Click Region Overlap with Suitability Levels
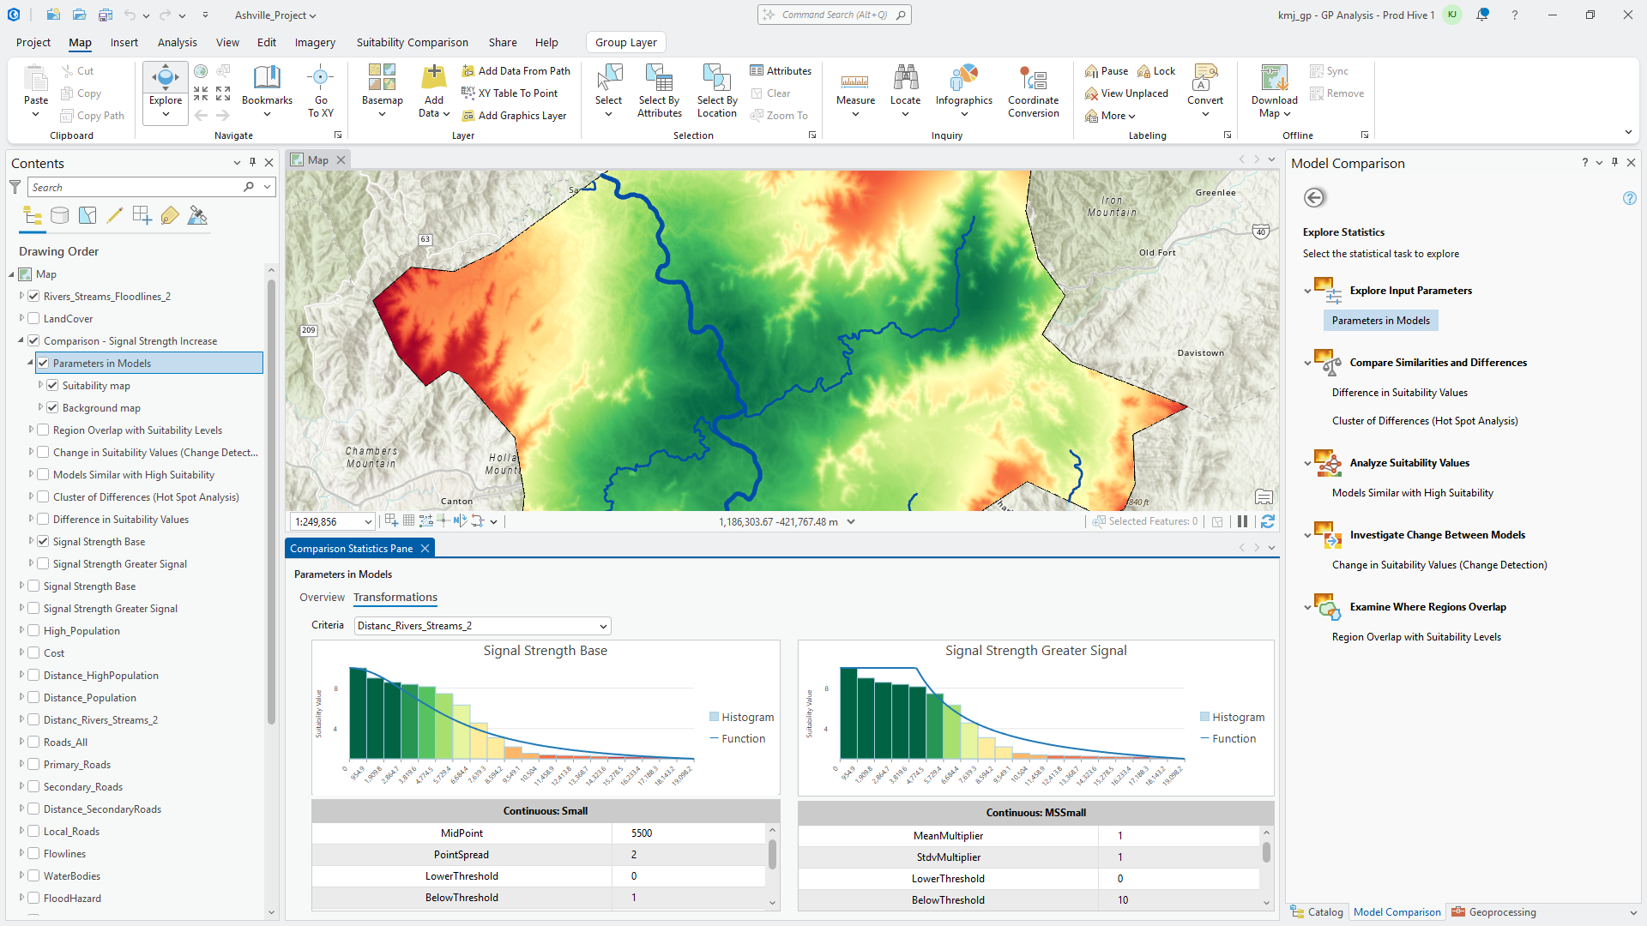 pos(1415,637)
